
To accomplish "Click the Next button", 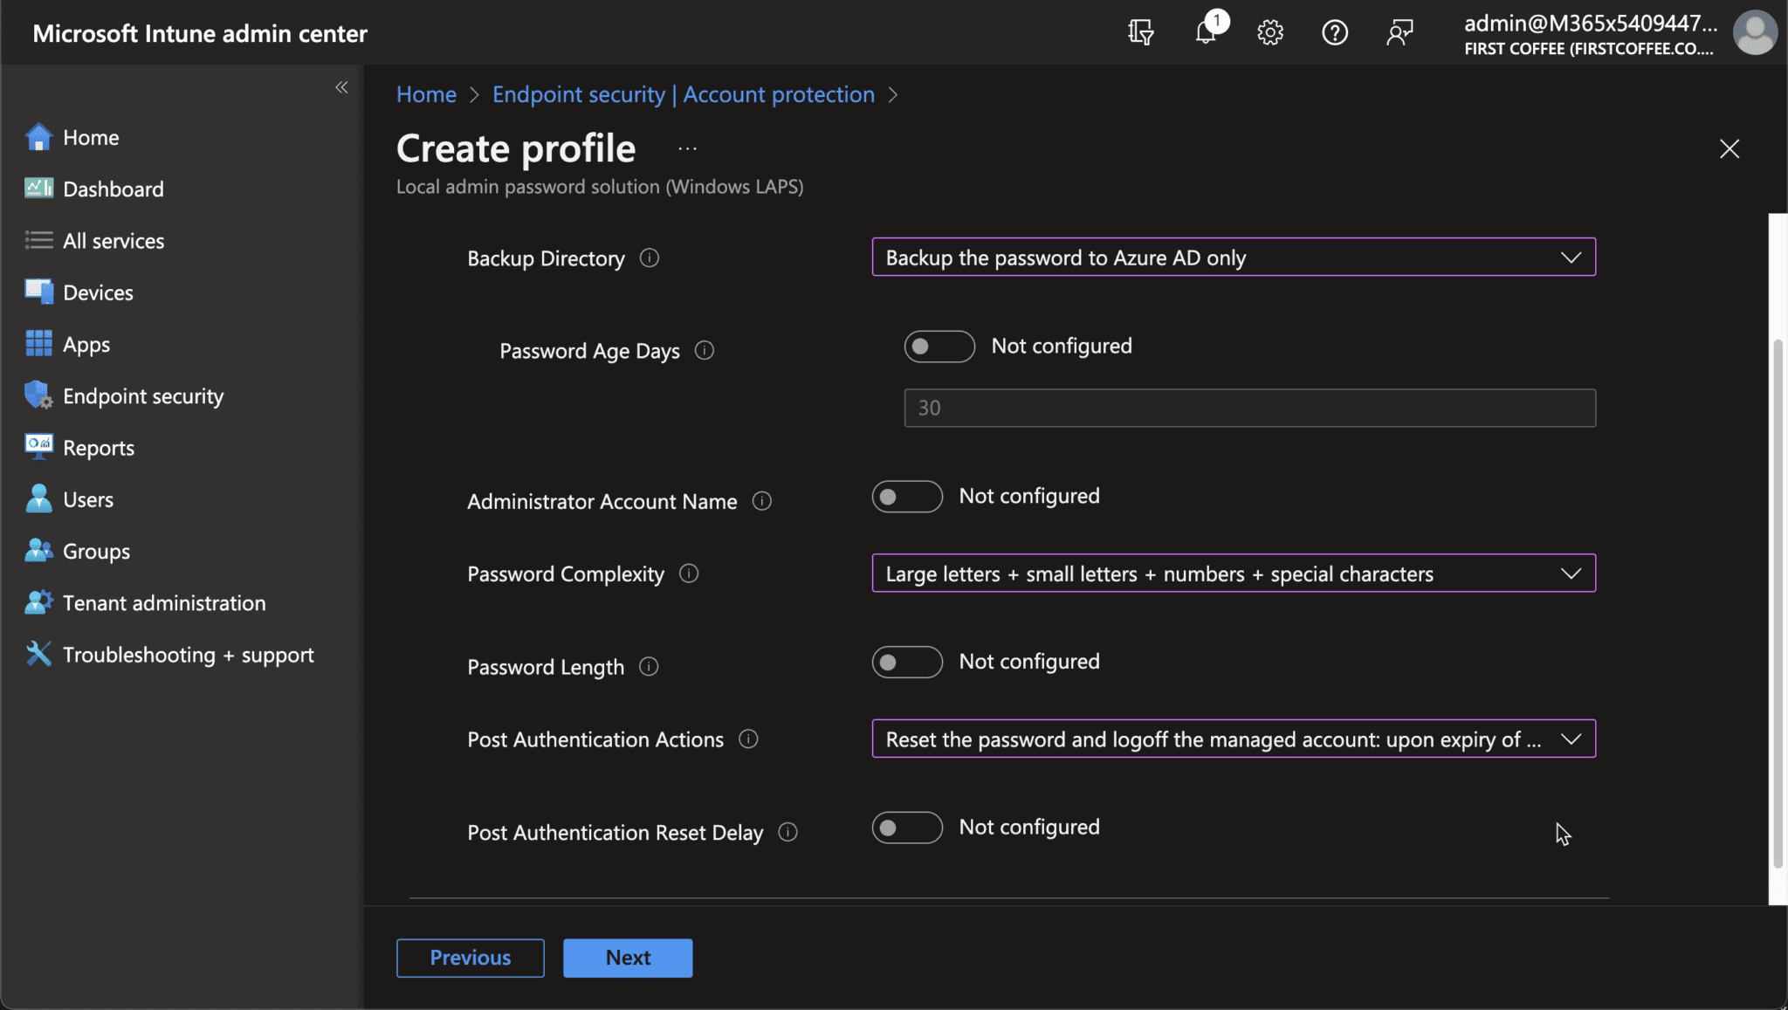I will tap(627, 957).
